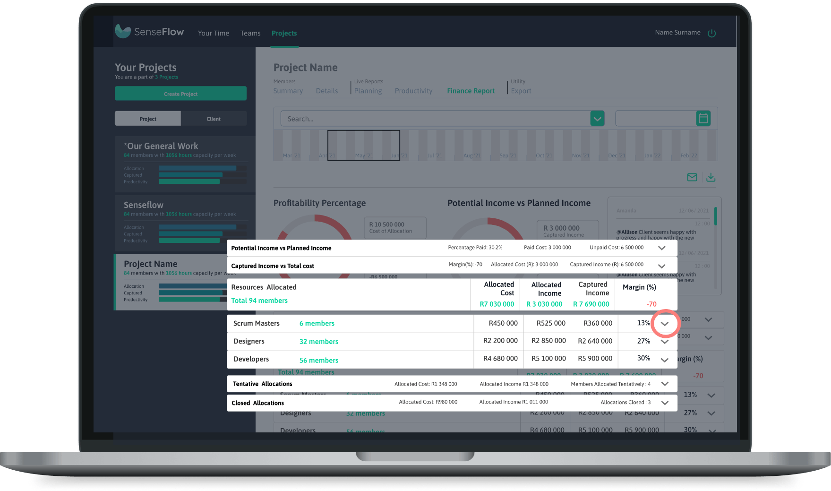Switch to the Details tab
The height and width of the screenshot is (491, 831).
(327, 91)
